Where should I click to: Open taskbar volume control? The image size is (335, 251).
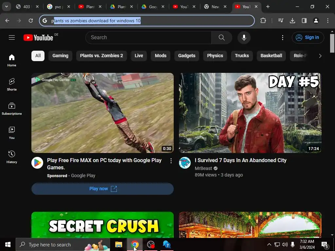[285, 244]
